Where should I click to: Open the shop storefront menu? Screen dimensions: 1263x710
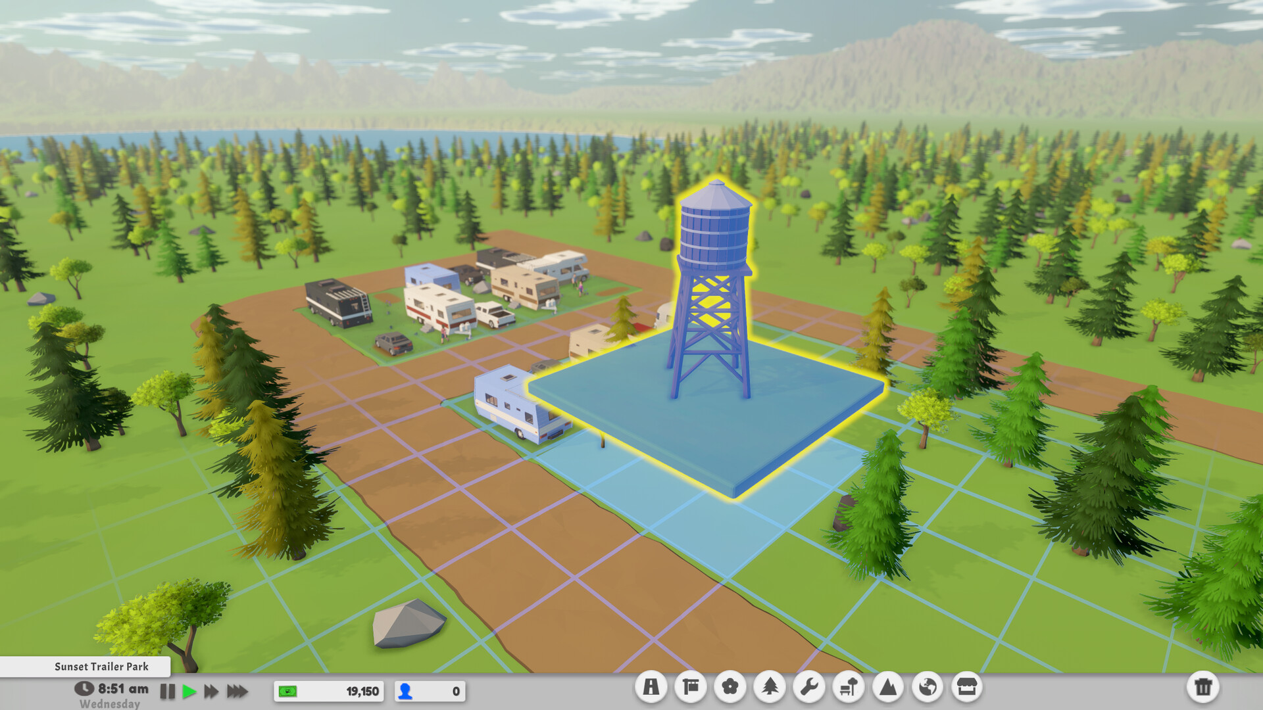click(x=968, y=686)
